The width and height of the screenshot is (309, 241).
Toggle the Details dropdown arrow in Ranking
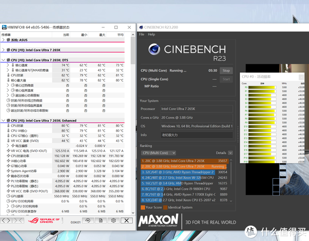click(x=230, y=153)
